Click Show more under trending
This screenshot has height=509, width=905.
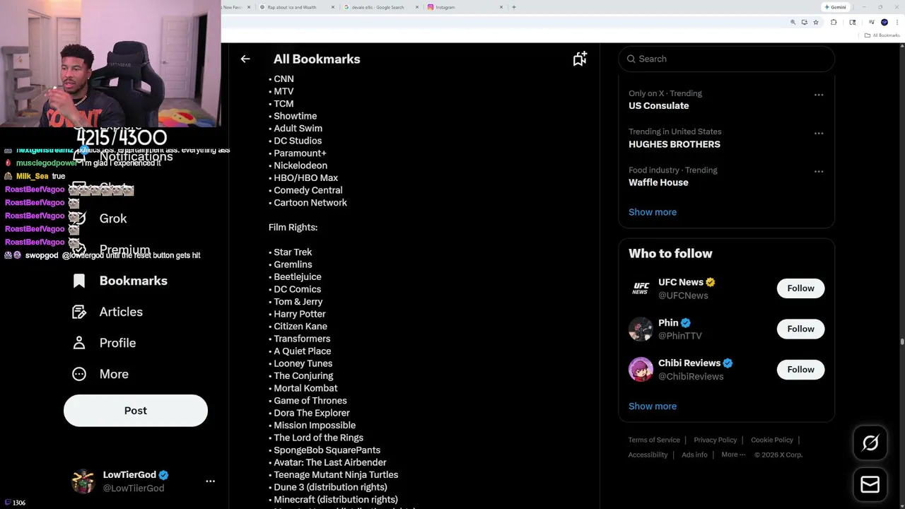click(x=653, y=212)
